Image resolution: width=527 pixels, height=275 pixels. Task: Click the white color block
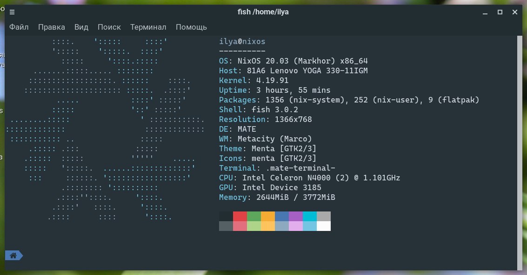pos(324,226)
